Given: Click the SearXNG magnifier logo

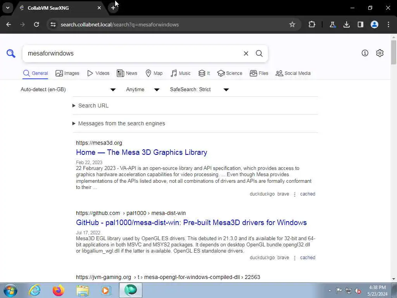Looking at the screenshot, I should (11, 54).
